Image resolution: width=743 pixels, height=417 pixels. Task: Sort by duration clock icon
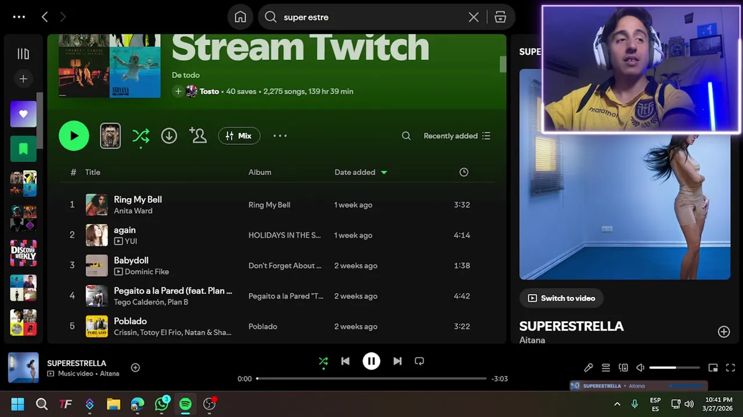coord(464,172)
